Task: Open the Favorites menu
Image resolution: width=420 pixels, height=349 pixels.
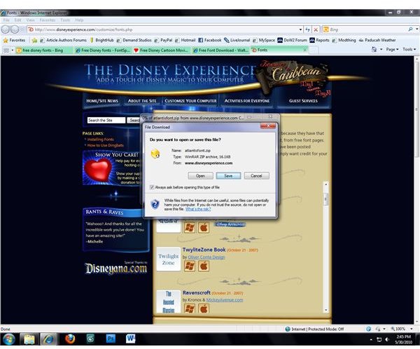Action: [x=48, y=20]
